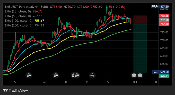Click the red 752.60 current price label
175x95 pixels.
click(x=164, y=24)
